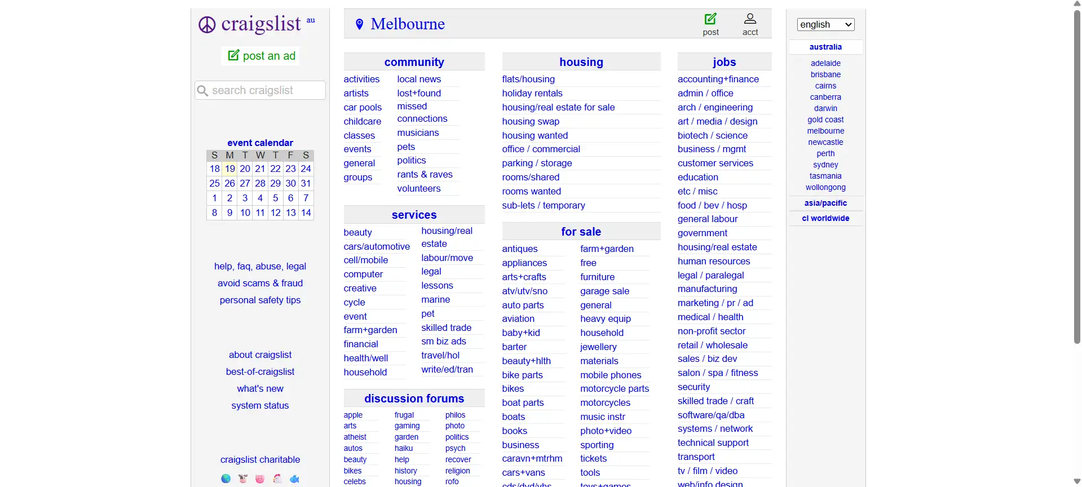Select day 19 in the event calendar

pyautogui.click(x=229, y=169)
